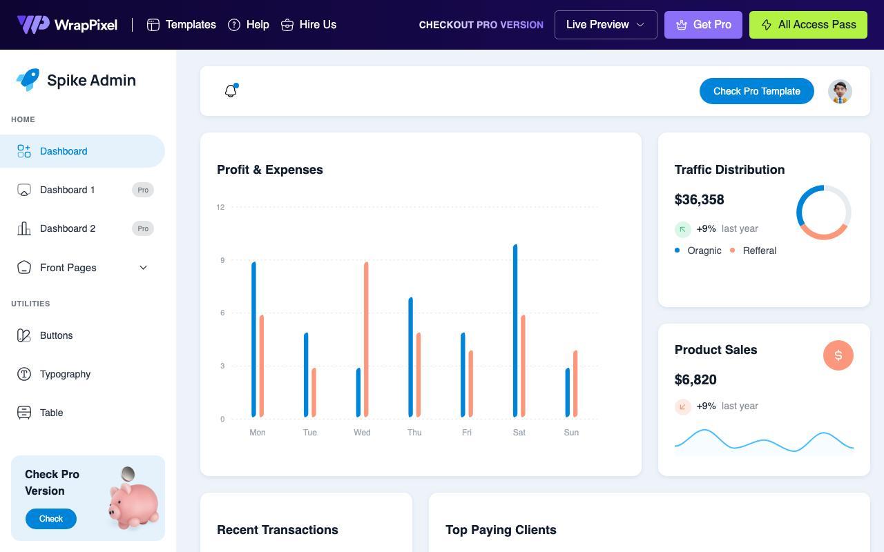Open the Templates menu item
The height and width of the screenshot is (552, 884).
point(182,25)
